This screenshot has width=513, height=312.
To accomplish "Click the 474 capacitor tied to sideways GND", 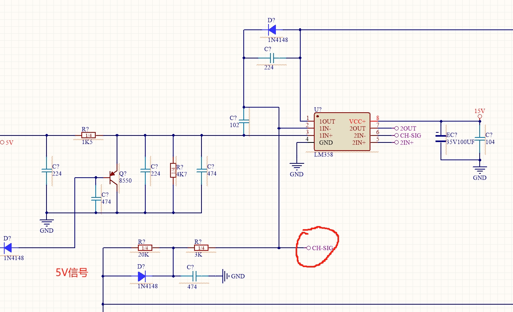I will point(195,276).
